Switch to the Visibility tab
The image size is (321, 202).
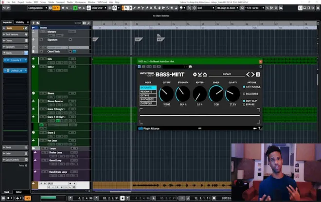[x=20, y=22]
